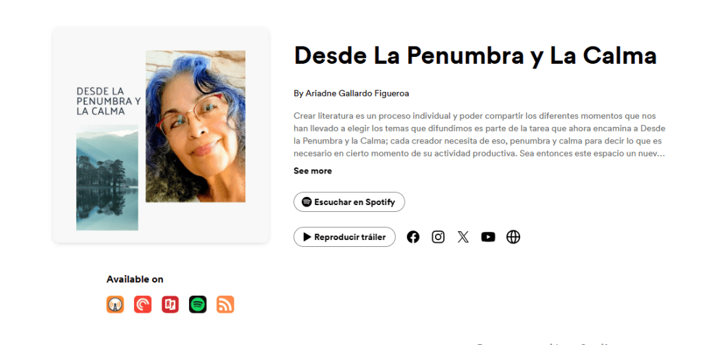Visit the podcast's Facebook page

coord(413,237)
